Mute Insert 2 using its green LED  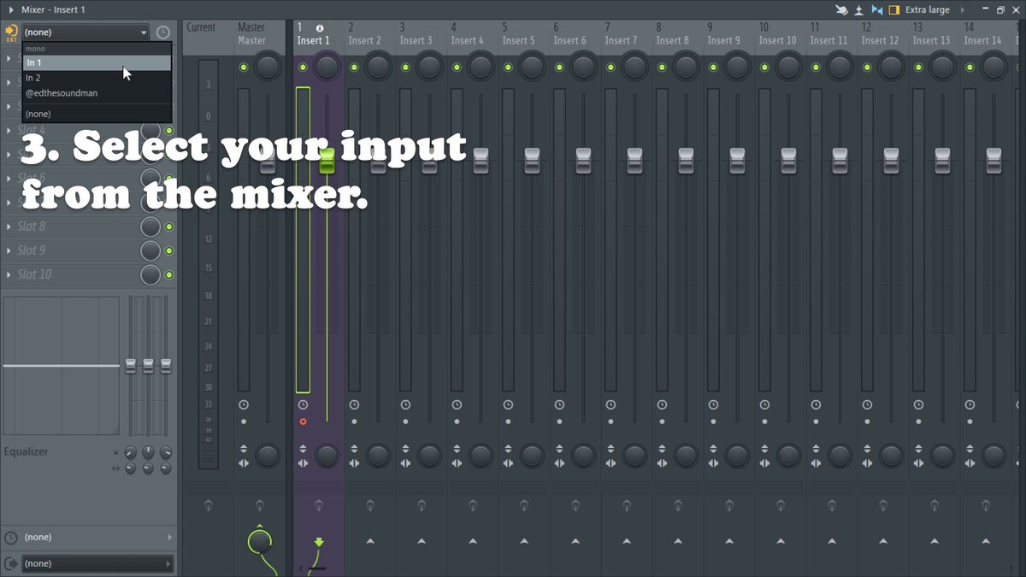[354, 68]
